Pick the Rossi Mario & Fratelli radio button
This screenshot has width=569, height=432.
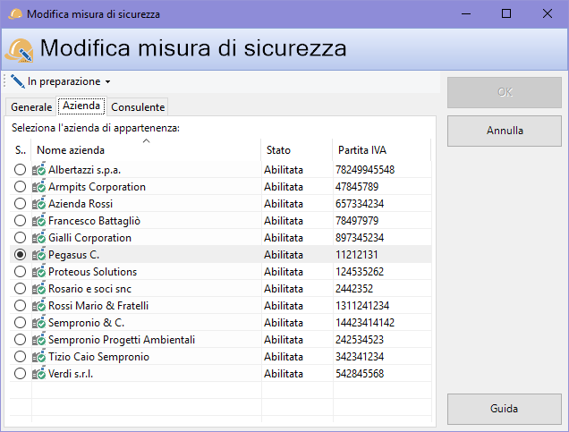(20, 306)
